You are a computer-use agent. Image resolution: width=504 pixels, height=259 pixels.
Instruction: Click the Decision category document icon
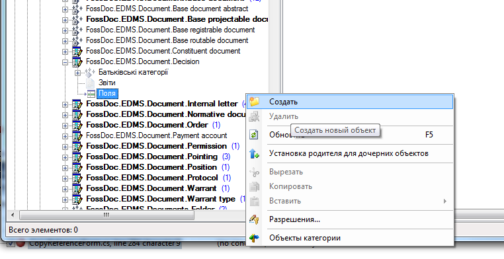(77, 61)
